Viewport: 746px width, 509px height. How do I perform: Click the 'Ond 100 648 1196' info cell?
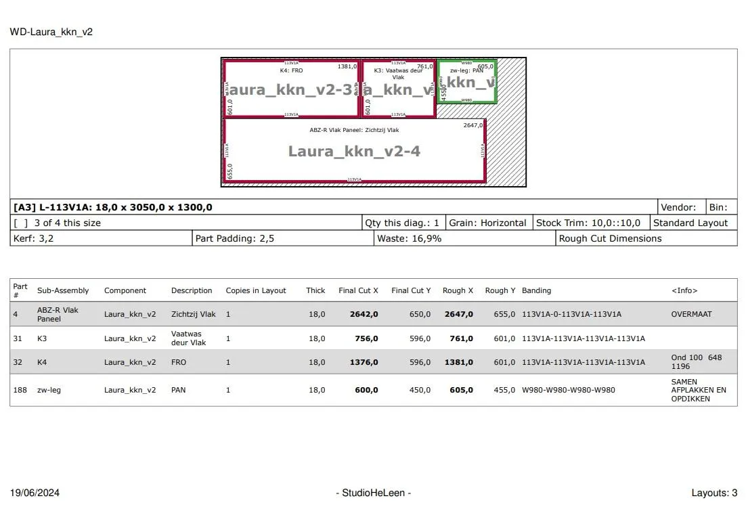click(x=697, y=362)
